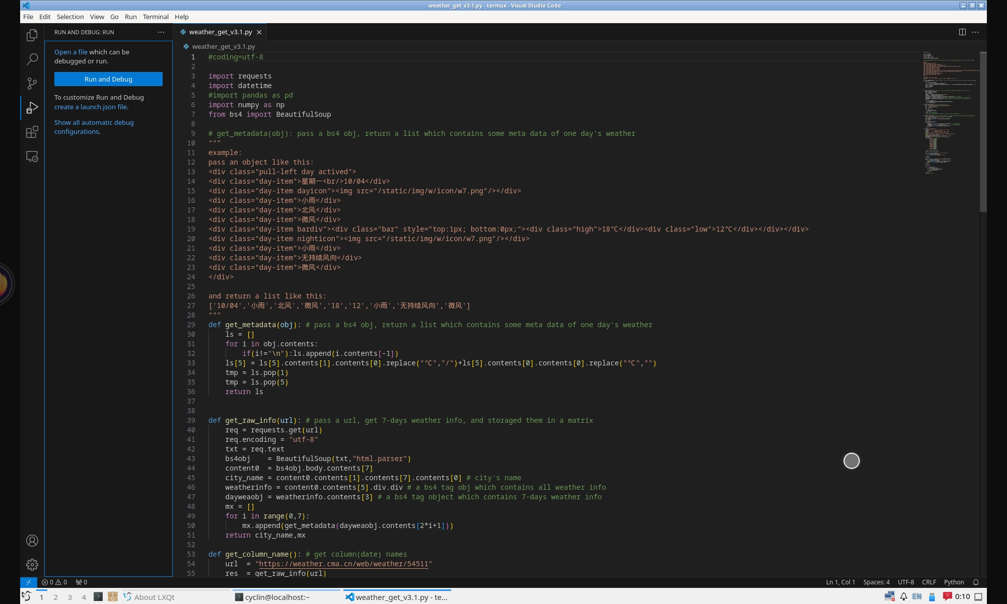
Task: Open the Help menu
Action: (182, 17)
